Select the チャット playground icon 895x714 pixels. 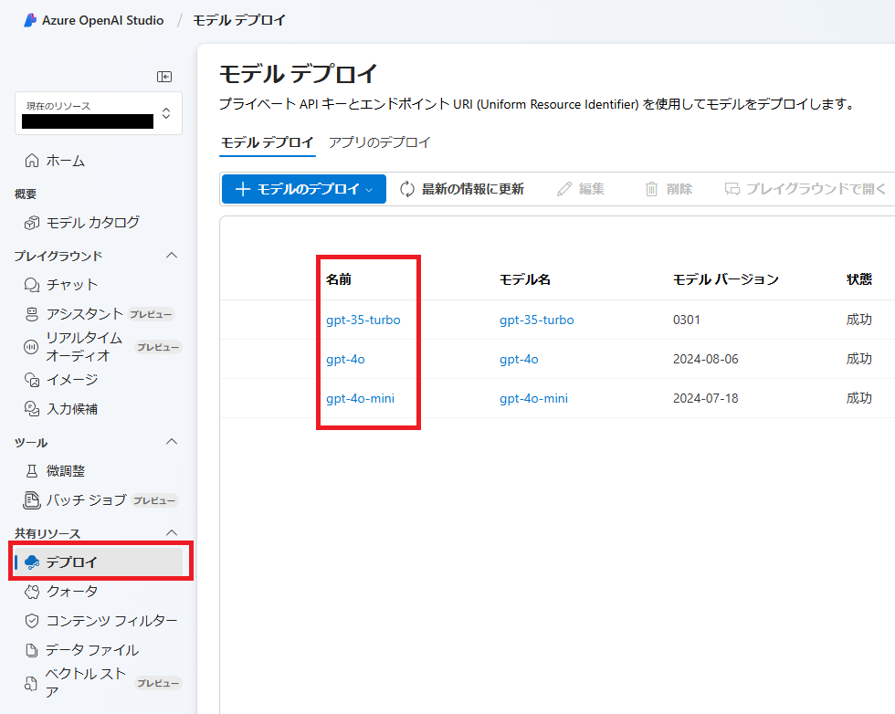coord(29,284)
